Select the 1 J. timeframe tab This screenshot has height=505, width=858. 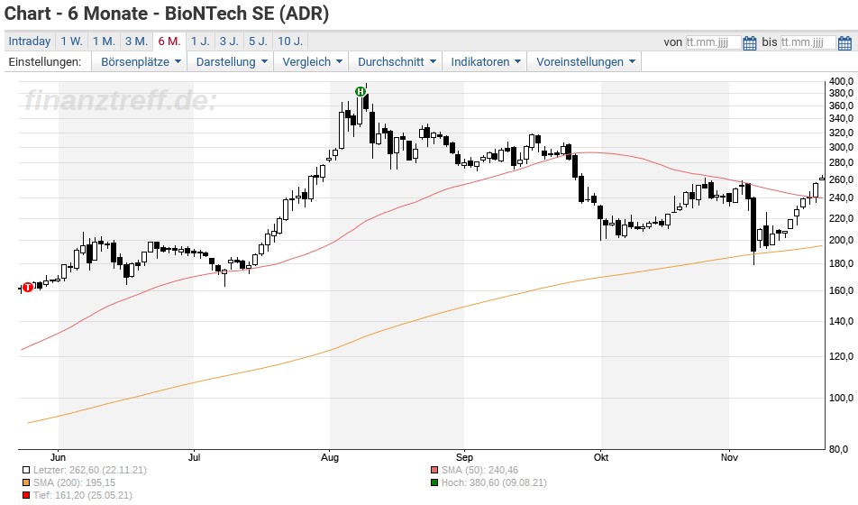(x=200, y=41)
